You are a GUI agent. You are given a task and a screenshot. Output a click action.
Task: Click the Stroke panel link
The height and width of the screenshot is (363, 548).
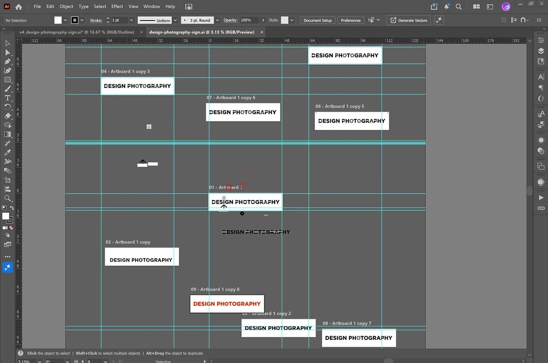coord(96,20)
